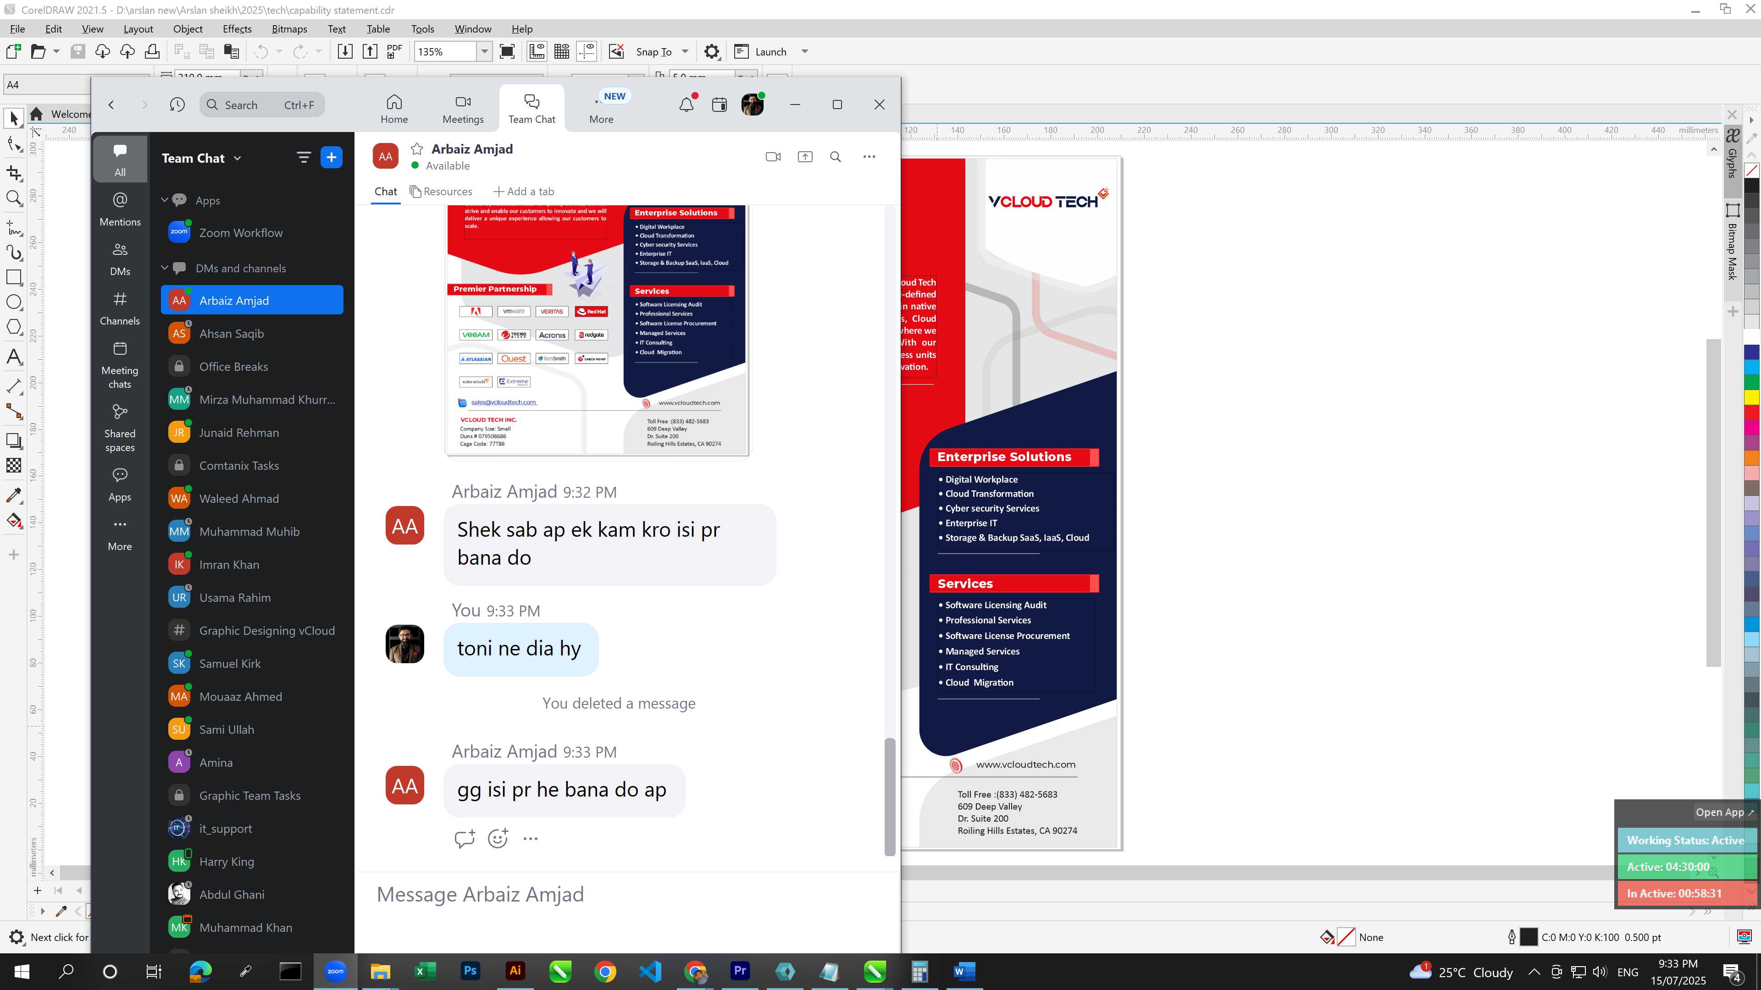Star Arbaiz Amjad as favorite

[417, 149]
